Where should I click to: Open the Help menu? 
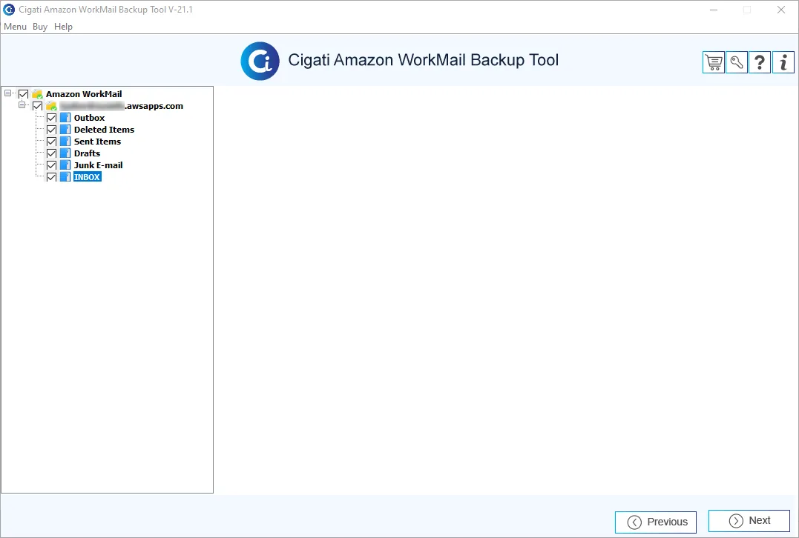(x=63, y=27)
